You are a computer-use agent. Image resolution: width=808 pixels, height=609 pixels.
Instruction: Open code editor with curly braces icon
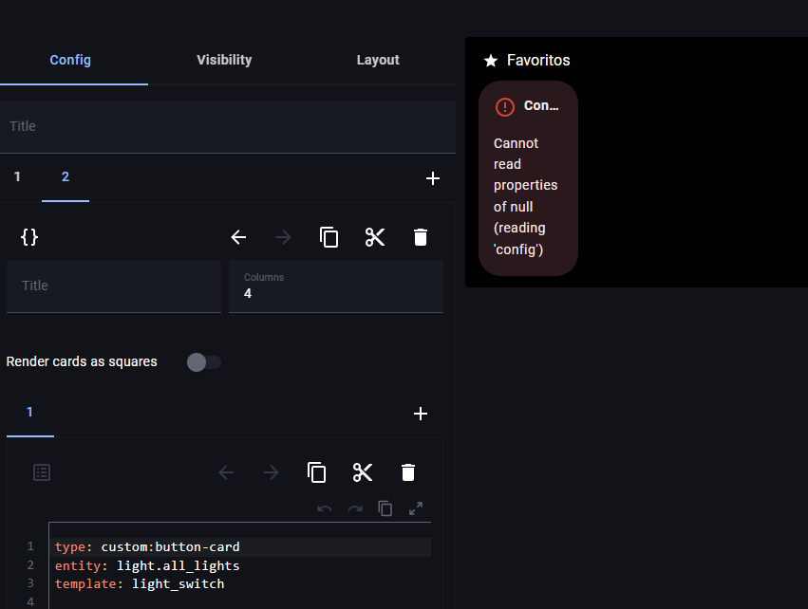point(29,237)
